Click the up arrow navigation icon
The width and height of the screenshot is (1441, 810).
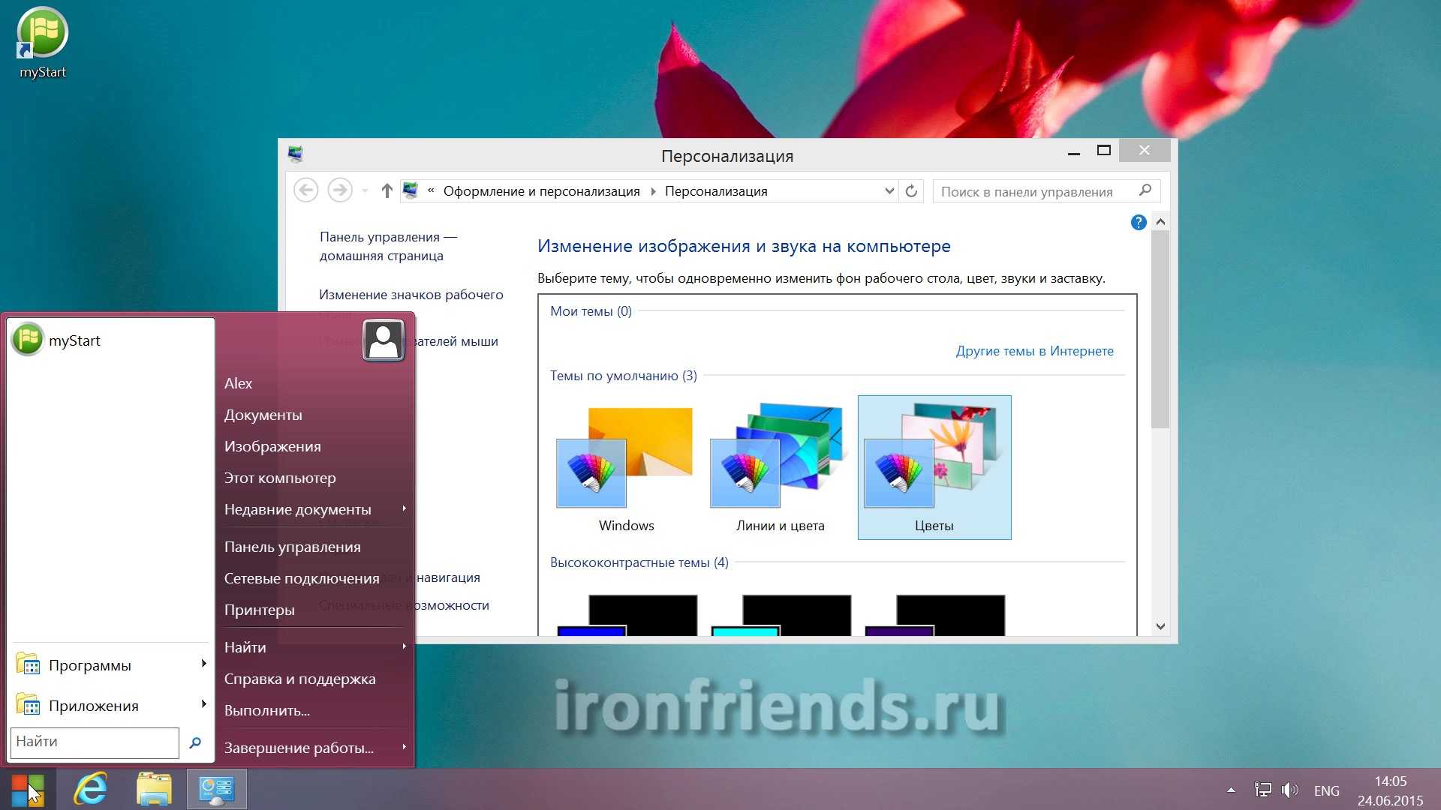pyautogui.click(x=387, y=191)
